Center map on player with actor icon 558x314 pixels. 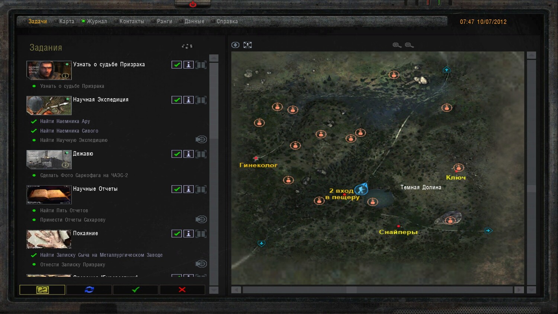point(235,45)
